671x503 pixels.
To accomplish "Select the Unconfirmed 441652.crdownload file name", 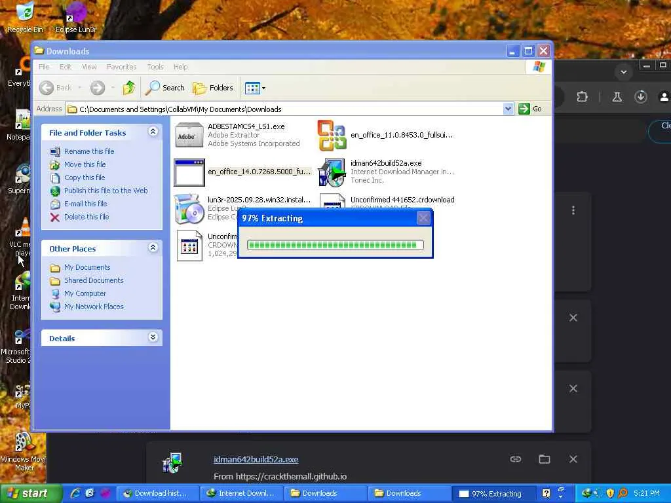I will click(402, 200).
